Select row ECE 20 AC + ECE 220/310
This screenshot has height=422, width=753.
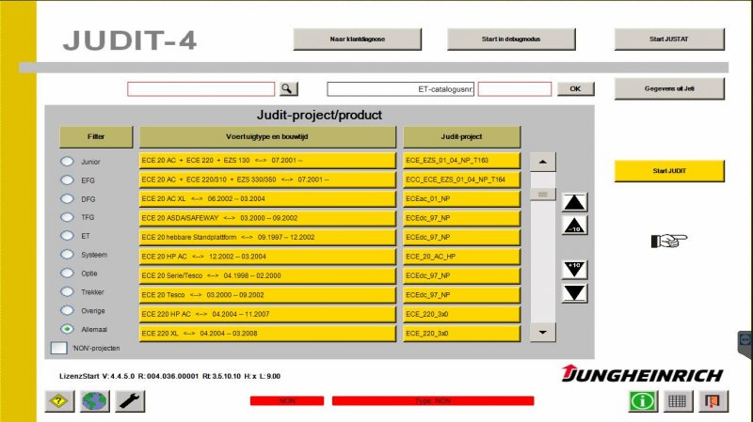click(267, 180)
